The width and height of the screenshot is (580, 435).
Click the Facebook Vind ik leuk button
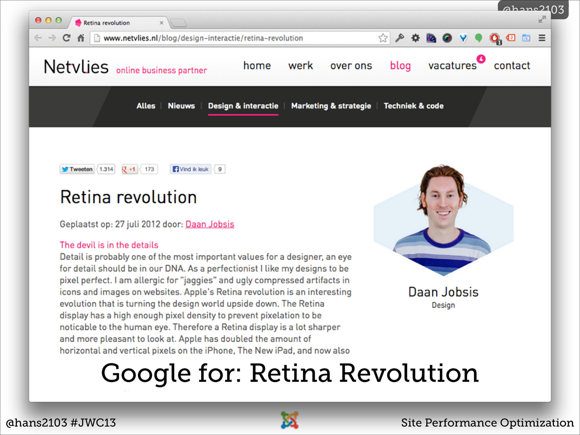191,169
